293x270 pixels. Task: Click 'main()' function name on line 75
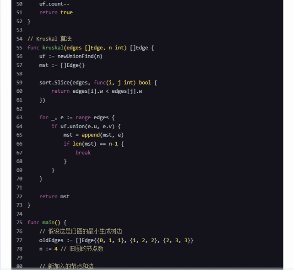coord(51,222)
